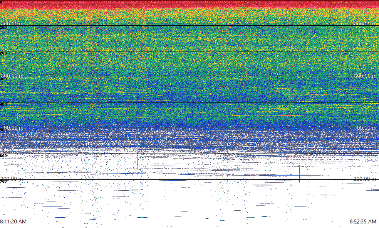
Task: Click the 600 range gridline label
Action: 3,156
